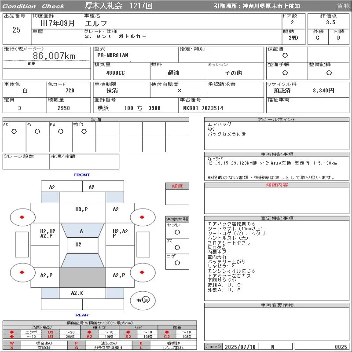Image resolution: width=352 pixels, height=352 pixels.
Task: Click displacement '4800CC'
Action: point(115,73)
